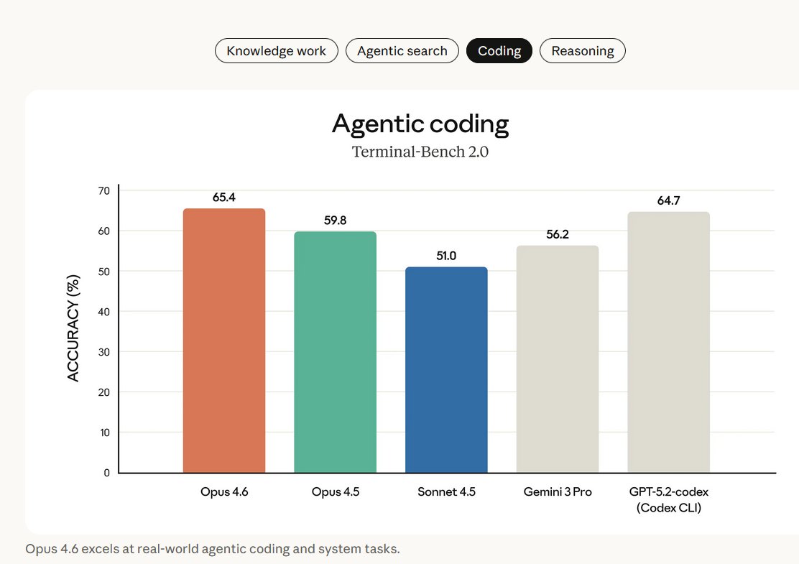Click the GPT-5.2-codex (Codex CLI) label
This screenshot has width=799, height=564.
pos(668,499)
